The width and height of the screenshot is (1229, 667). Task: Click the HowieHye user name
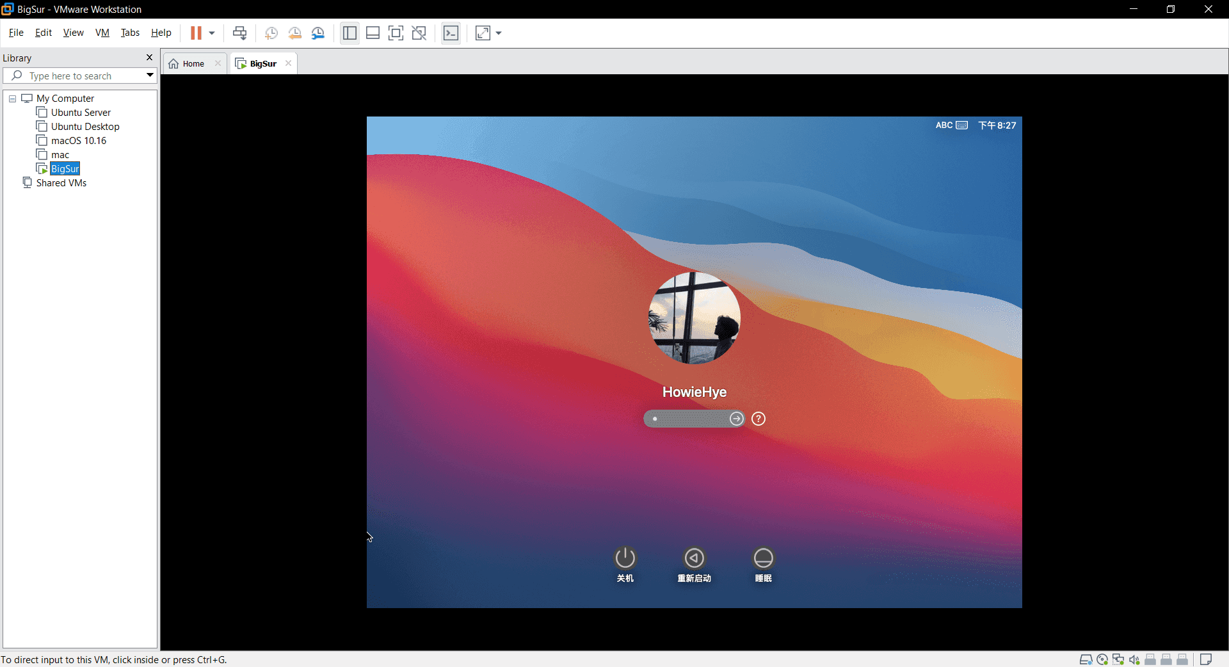pos(695,392)
